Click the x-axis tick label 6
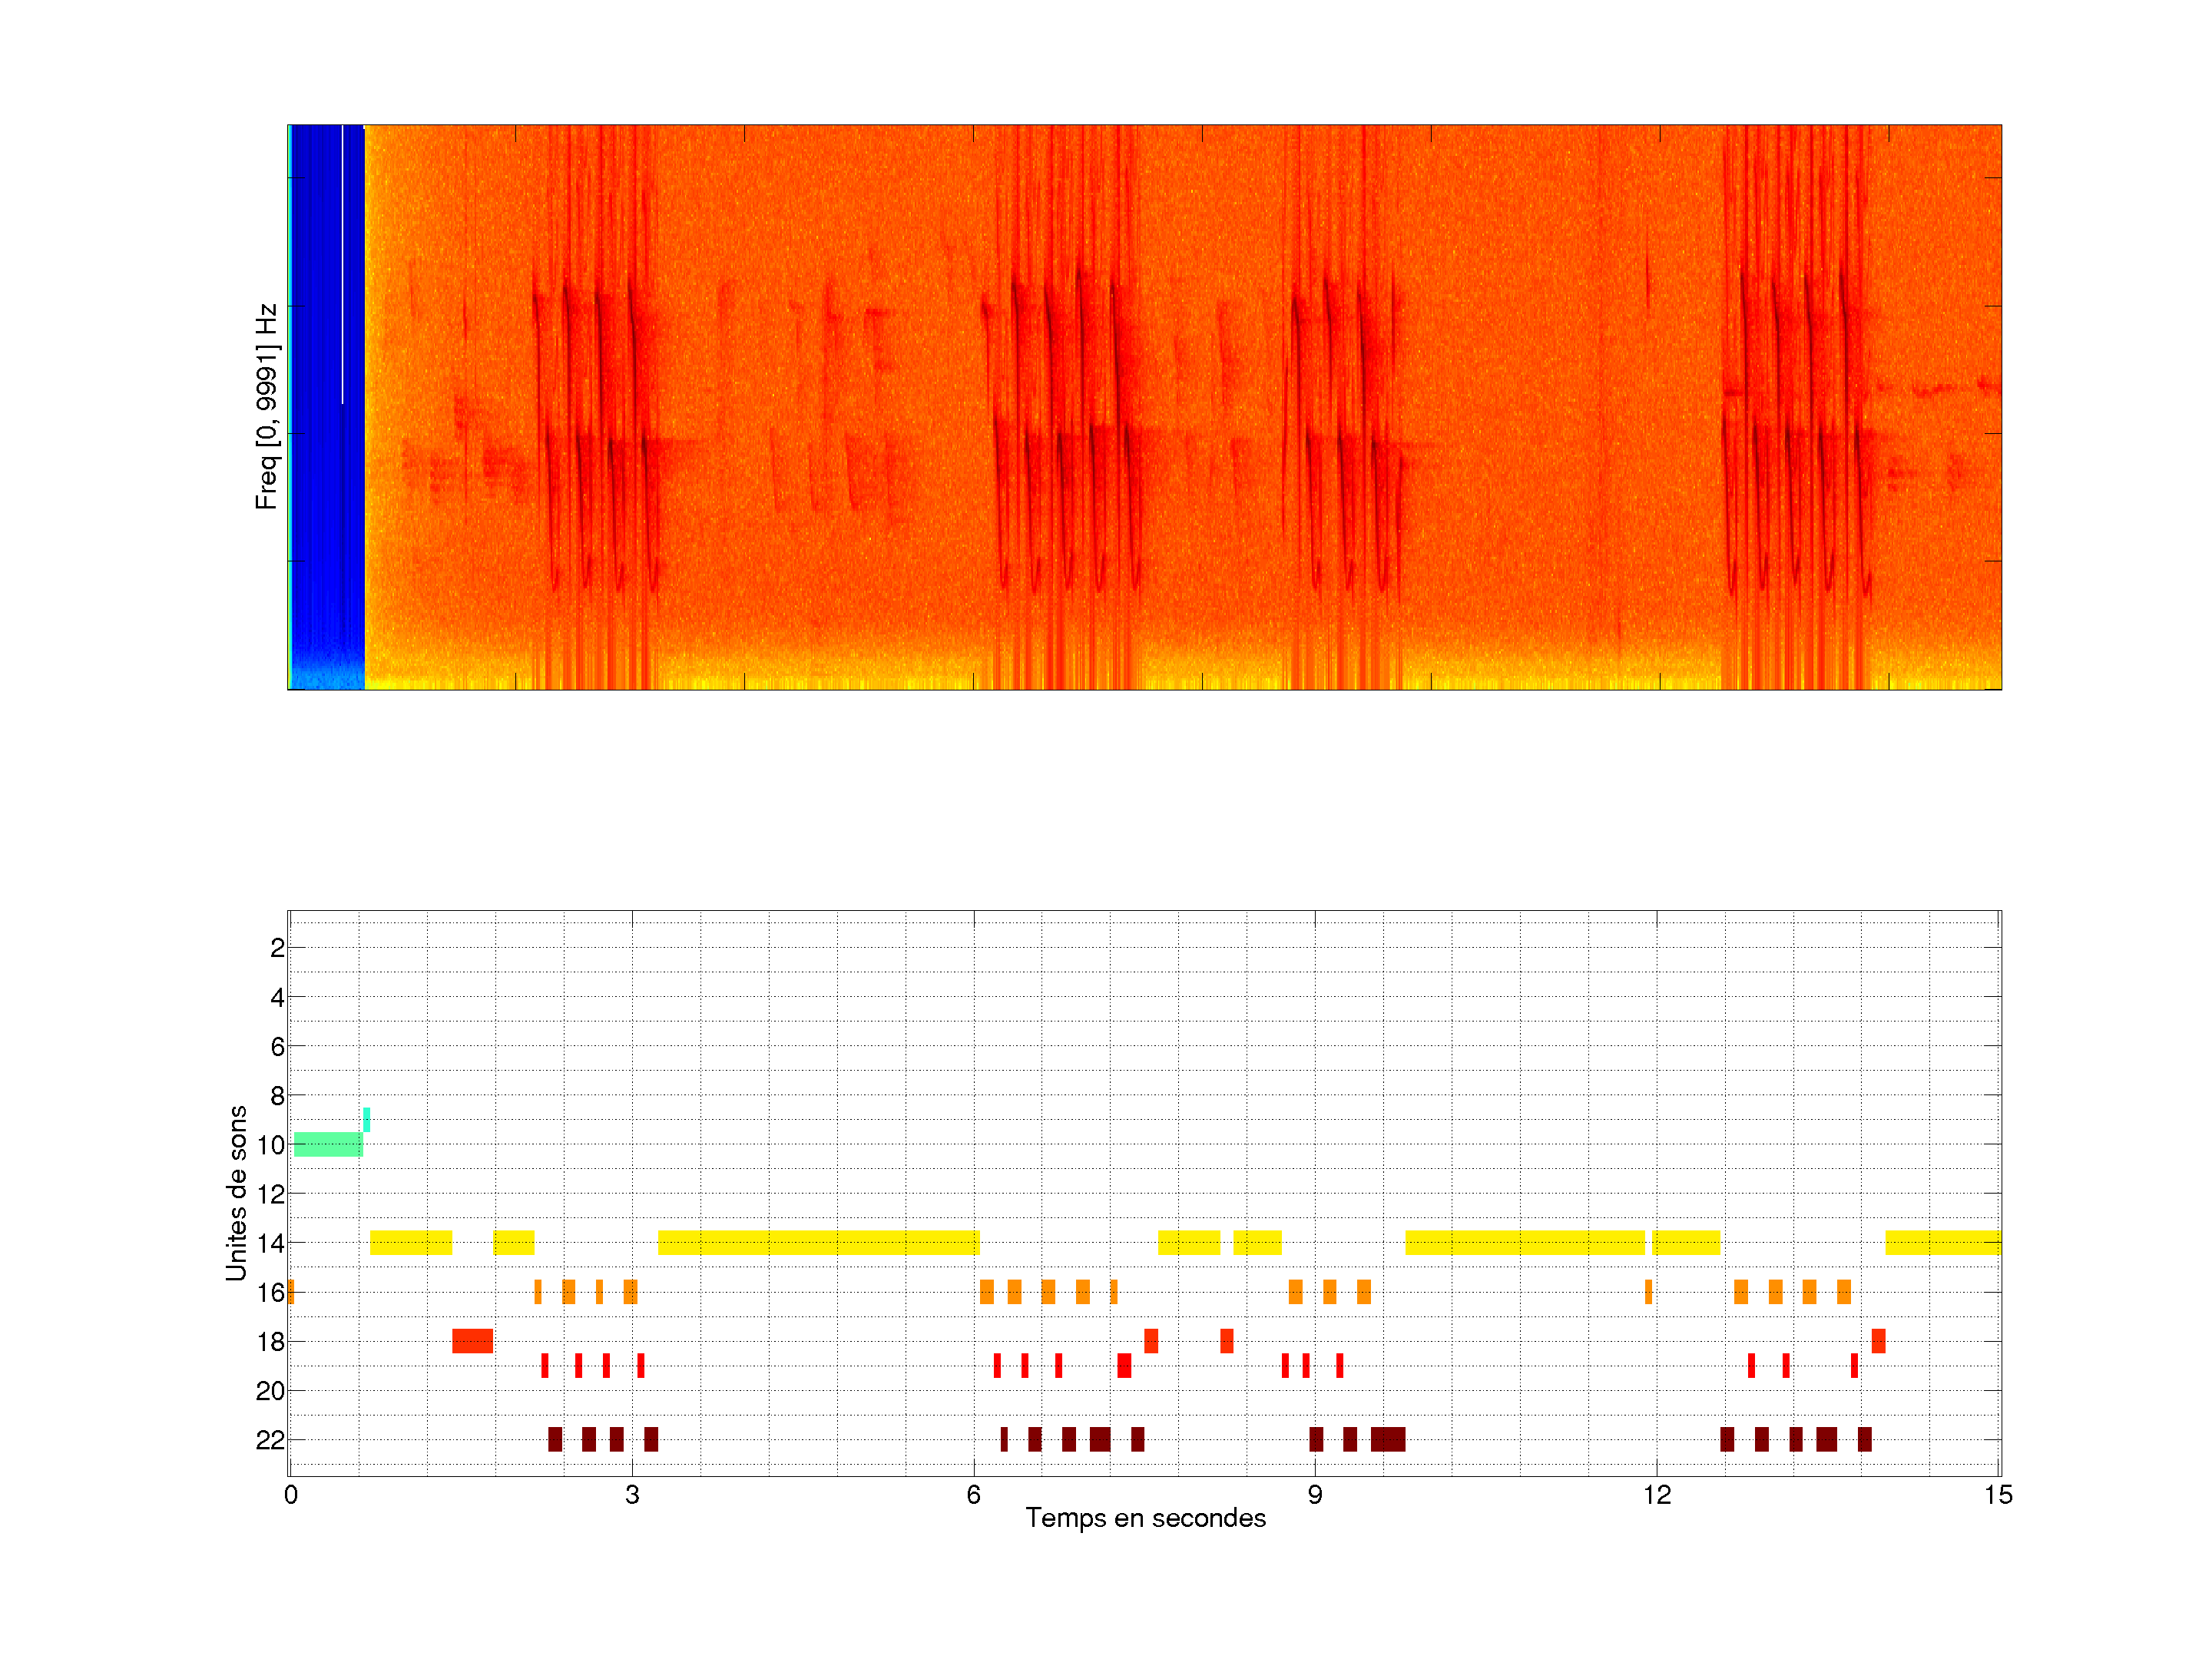 [x=973, y=1495]
